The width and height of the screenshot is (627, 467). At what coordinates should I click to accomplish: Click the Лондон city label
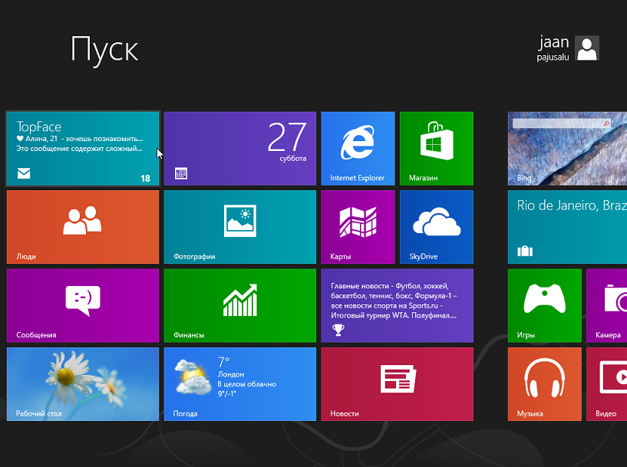[x=231, y=374]
